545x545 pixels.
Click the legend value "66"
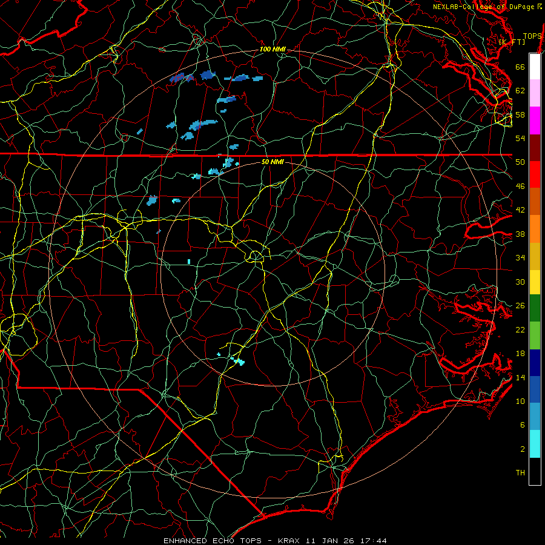pos(520,67)
